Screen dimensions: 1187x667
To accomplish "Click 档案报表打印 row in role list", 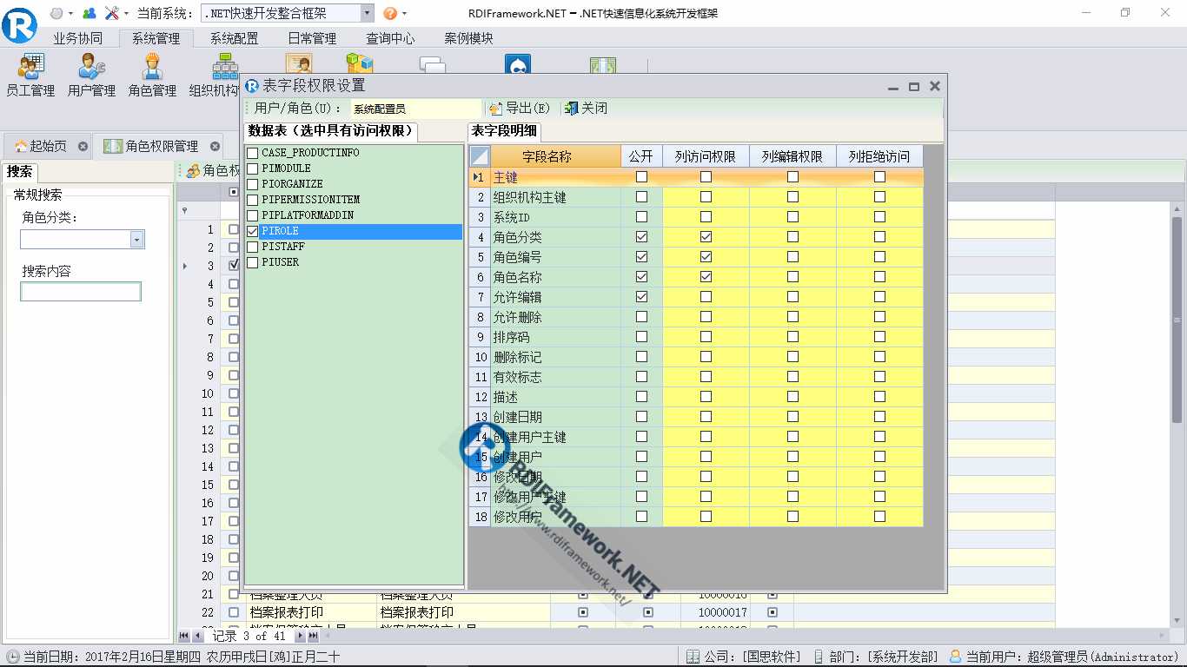I will click(x=287, y=612).
